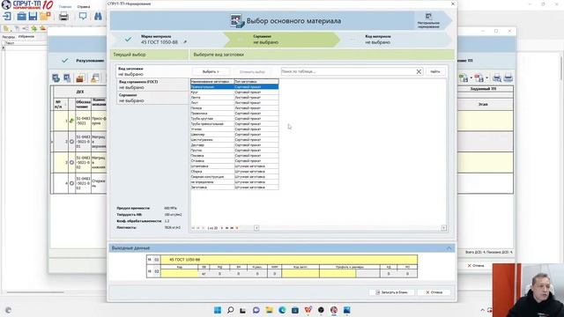The width and height of the screenshot is (564, 317).
Task: Select the Уголок row in blank table
Action: [234, 129]
